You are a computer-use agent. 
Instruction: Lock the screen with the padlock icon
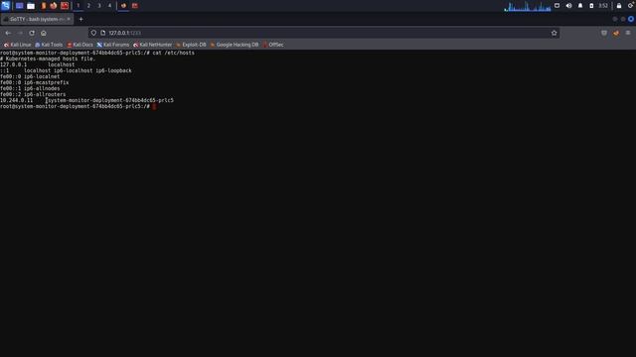(619, 6)
